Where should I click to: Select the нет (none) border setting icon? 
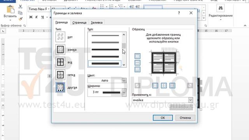coord(60,37)
